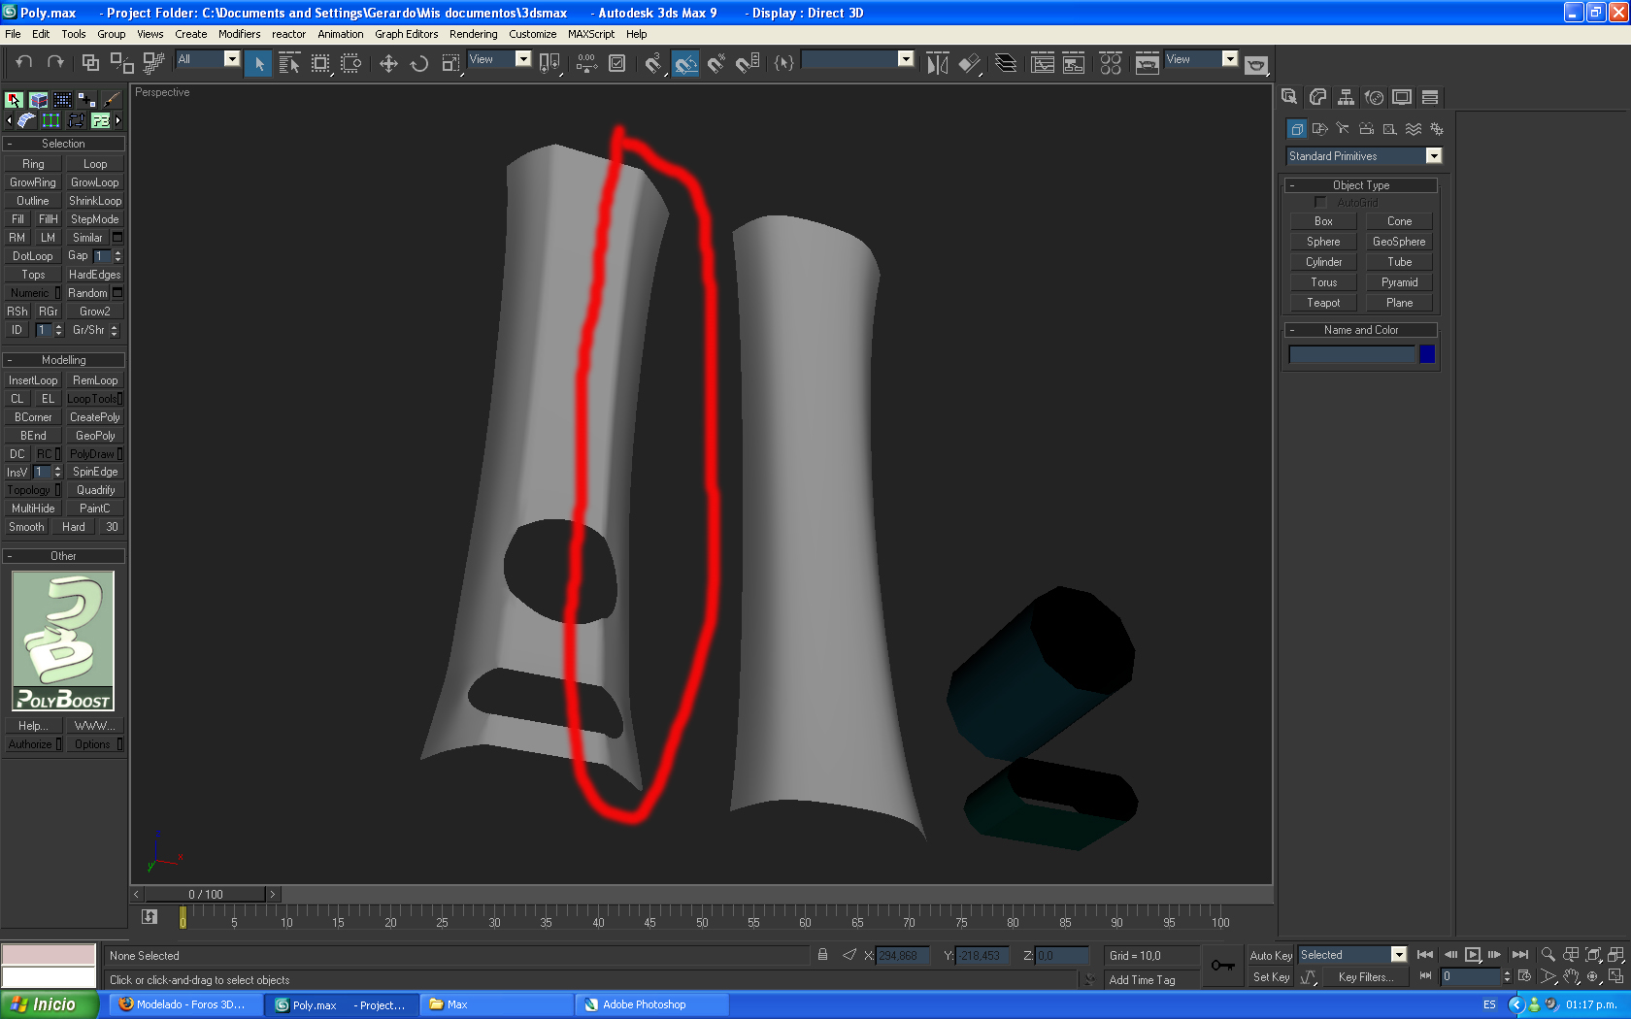The image size is (1631, 1019).
Task: Collapse the Name and Color rollout
Action: [x=1361, y=330]
